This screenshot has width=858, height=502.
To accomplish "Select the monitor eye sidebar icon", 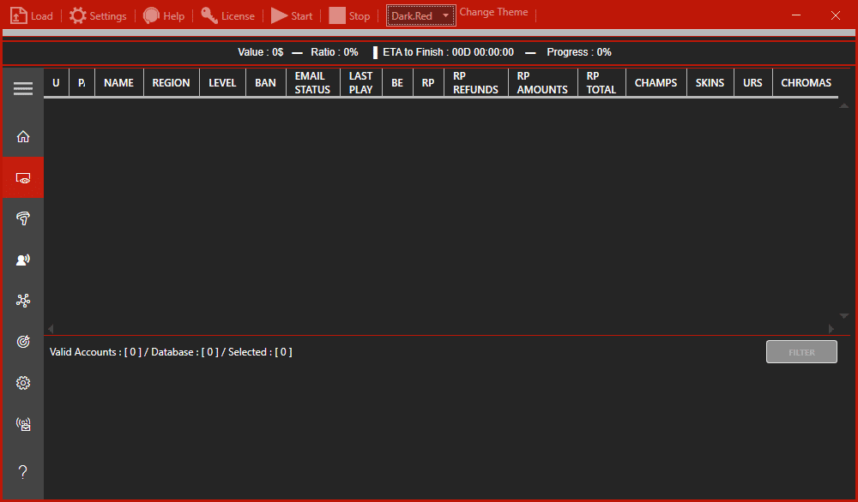I will tap(23, 178).
